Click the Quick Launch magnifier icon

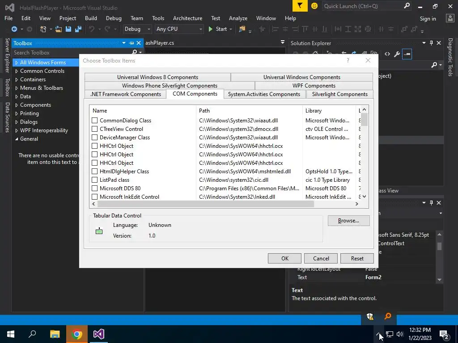407,6
